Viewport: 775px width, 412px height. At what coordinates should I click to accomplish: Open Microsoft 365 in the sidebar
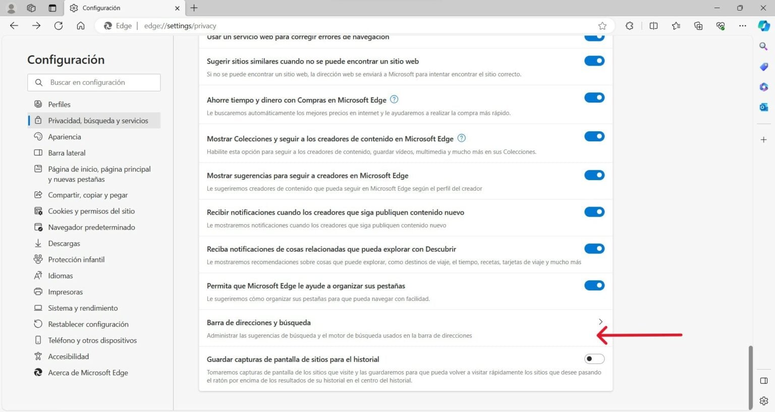pyautogui.click(x=763, y=87)
